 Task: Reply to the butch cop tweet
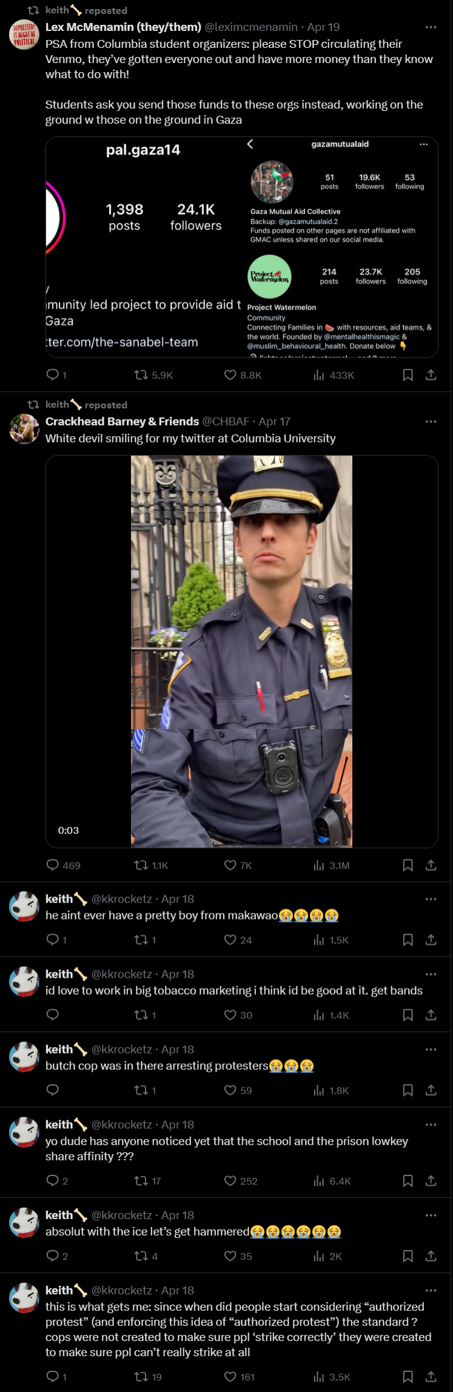point(53,1089)
